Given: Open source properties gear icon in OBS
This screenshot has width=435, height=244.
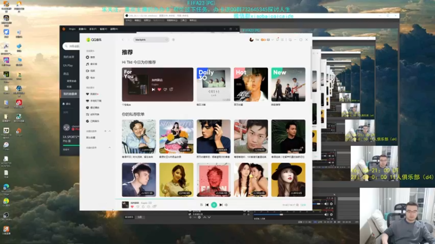Looking at the screenshot, I should [x=199, y=217].
